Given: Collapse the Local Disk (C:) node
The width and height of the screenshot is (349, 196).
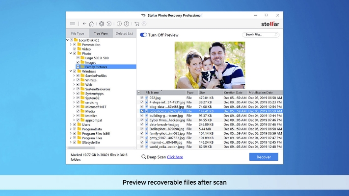Looking at the screenshot, I should [67, 40].
